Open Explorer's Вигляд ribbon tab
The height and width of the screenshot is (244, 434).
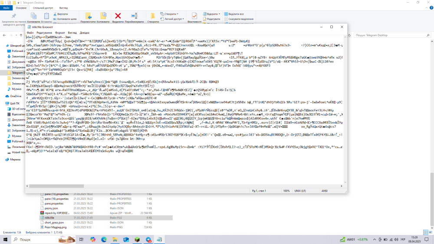click(x=63, y=8)
